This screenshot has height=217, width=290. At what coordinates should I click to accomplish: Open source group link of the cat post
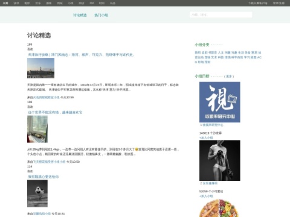(x=50, y=162)
